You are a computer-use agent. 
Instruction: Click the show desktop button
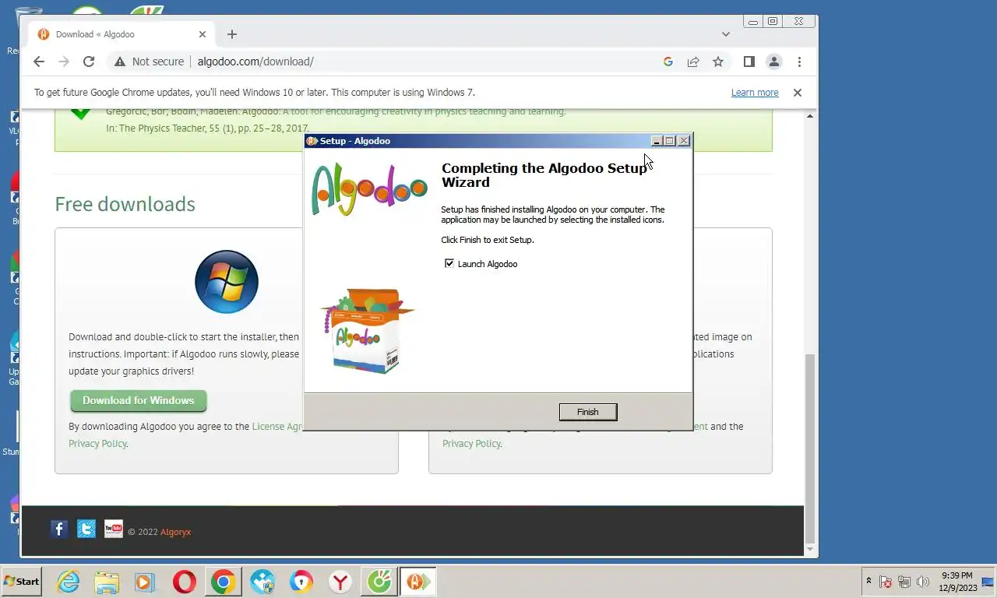point(988,582)
